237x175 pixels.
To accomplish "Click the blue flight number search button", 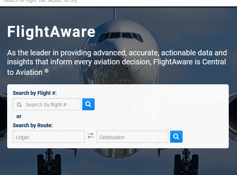I will click(88, 104).
